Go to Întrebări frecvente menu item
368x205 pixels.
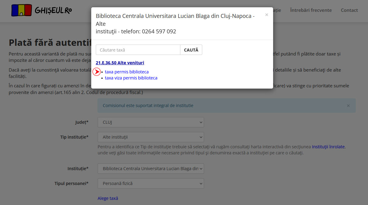311,10
